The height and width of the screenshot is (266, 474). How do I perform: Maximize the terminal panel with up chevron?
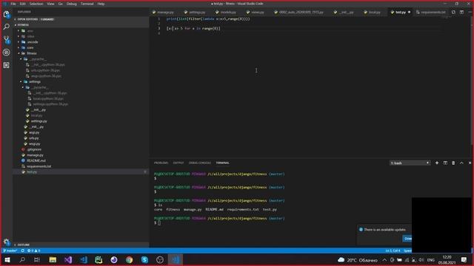(x=461, y=163)
